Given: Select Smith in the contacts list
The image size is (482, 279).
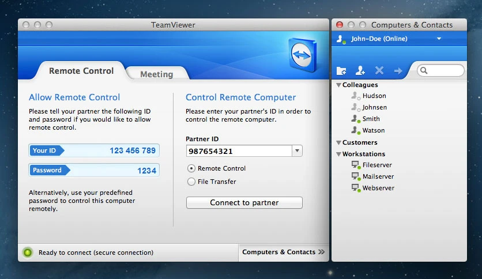Looking at the screenshot, I should tap(371, 119).
